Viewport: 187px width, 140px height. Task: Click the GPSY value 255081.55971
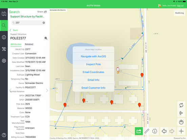[x=32, y=100]
